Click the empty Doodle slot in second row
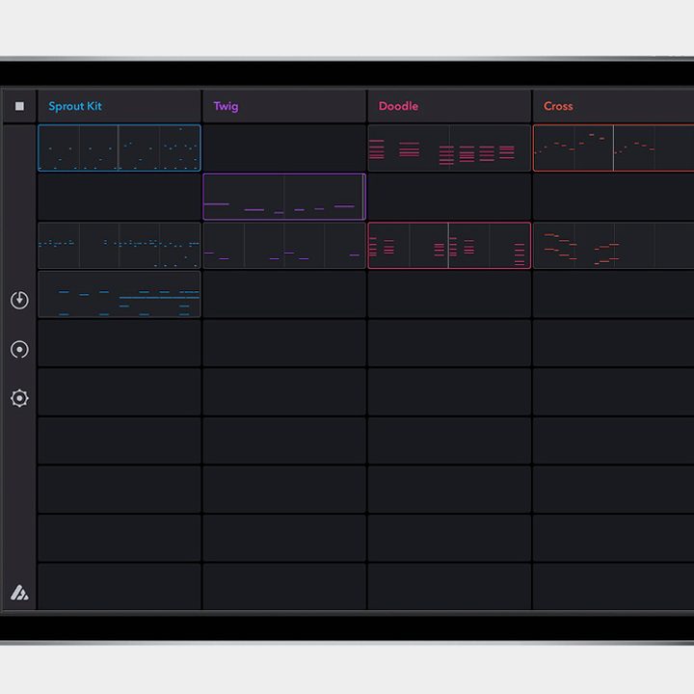Image resolution: width=694 pixels, height=694 pixels. coord(449,197)
